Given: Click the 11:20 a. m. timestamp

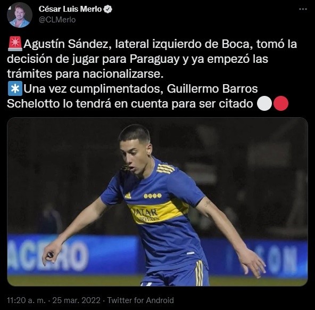Looking at the screenshot, I should (26, 300).
